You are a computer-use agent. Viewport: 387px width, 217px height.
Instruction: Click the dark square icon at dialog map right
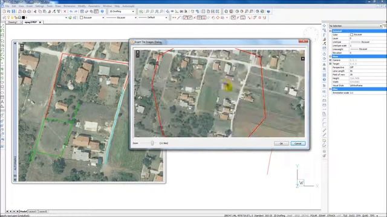click(x=302, y=58)
